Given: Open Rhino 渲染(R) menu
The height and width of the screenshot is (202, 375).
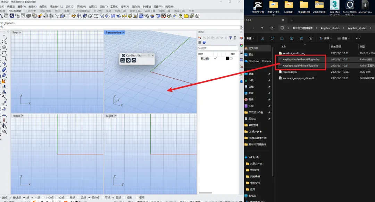Looking at the screenshot, I should tap(136, 7).
